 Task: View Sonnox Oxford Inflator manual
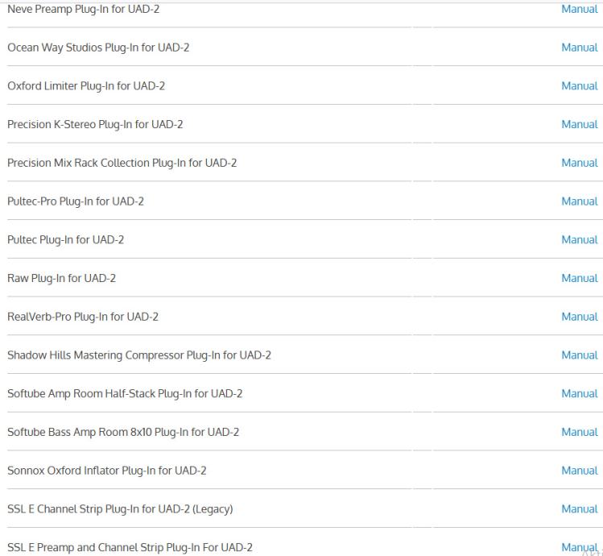580,471
